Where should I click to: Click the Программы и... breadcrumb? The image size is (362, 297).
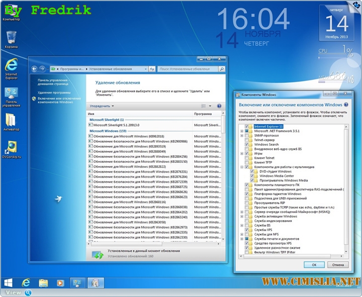(72, 69)
